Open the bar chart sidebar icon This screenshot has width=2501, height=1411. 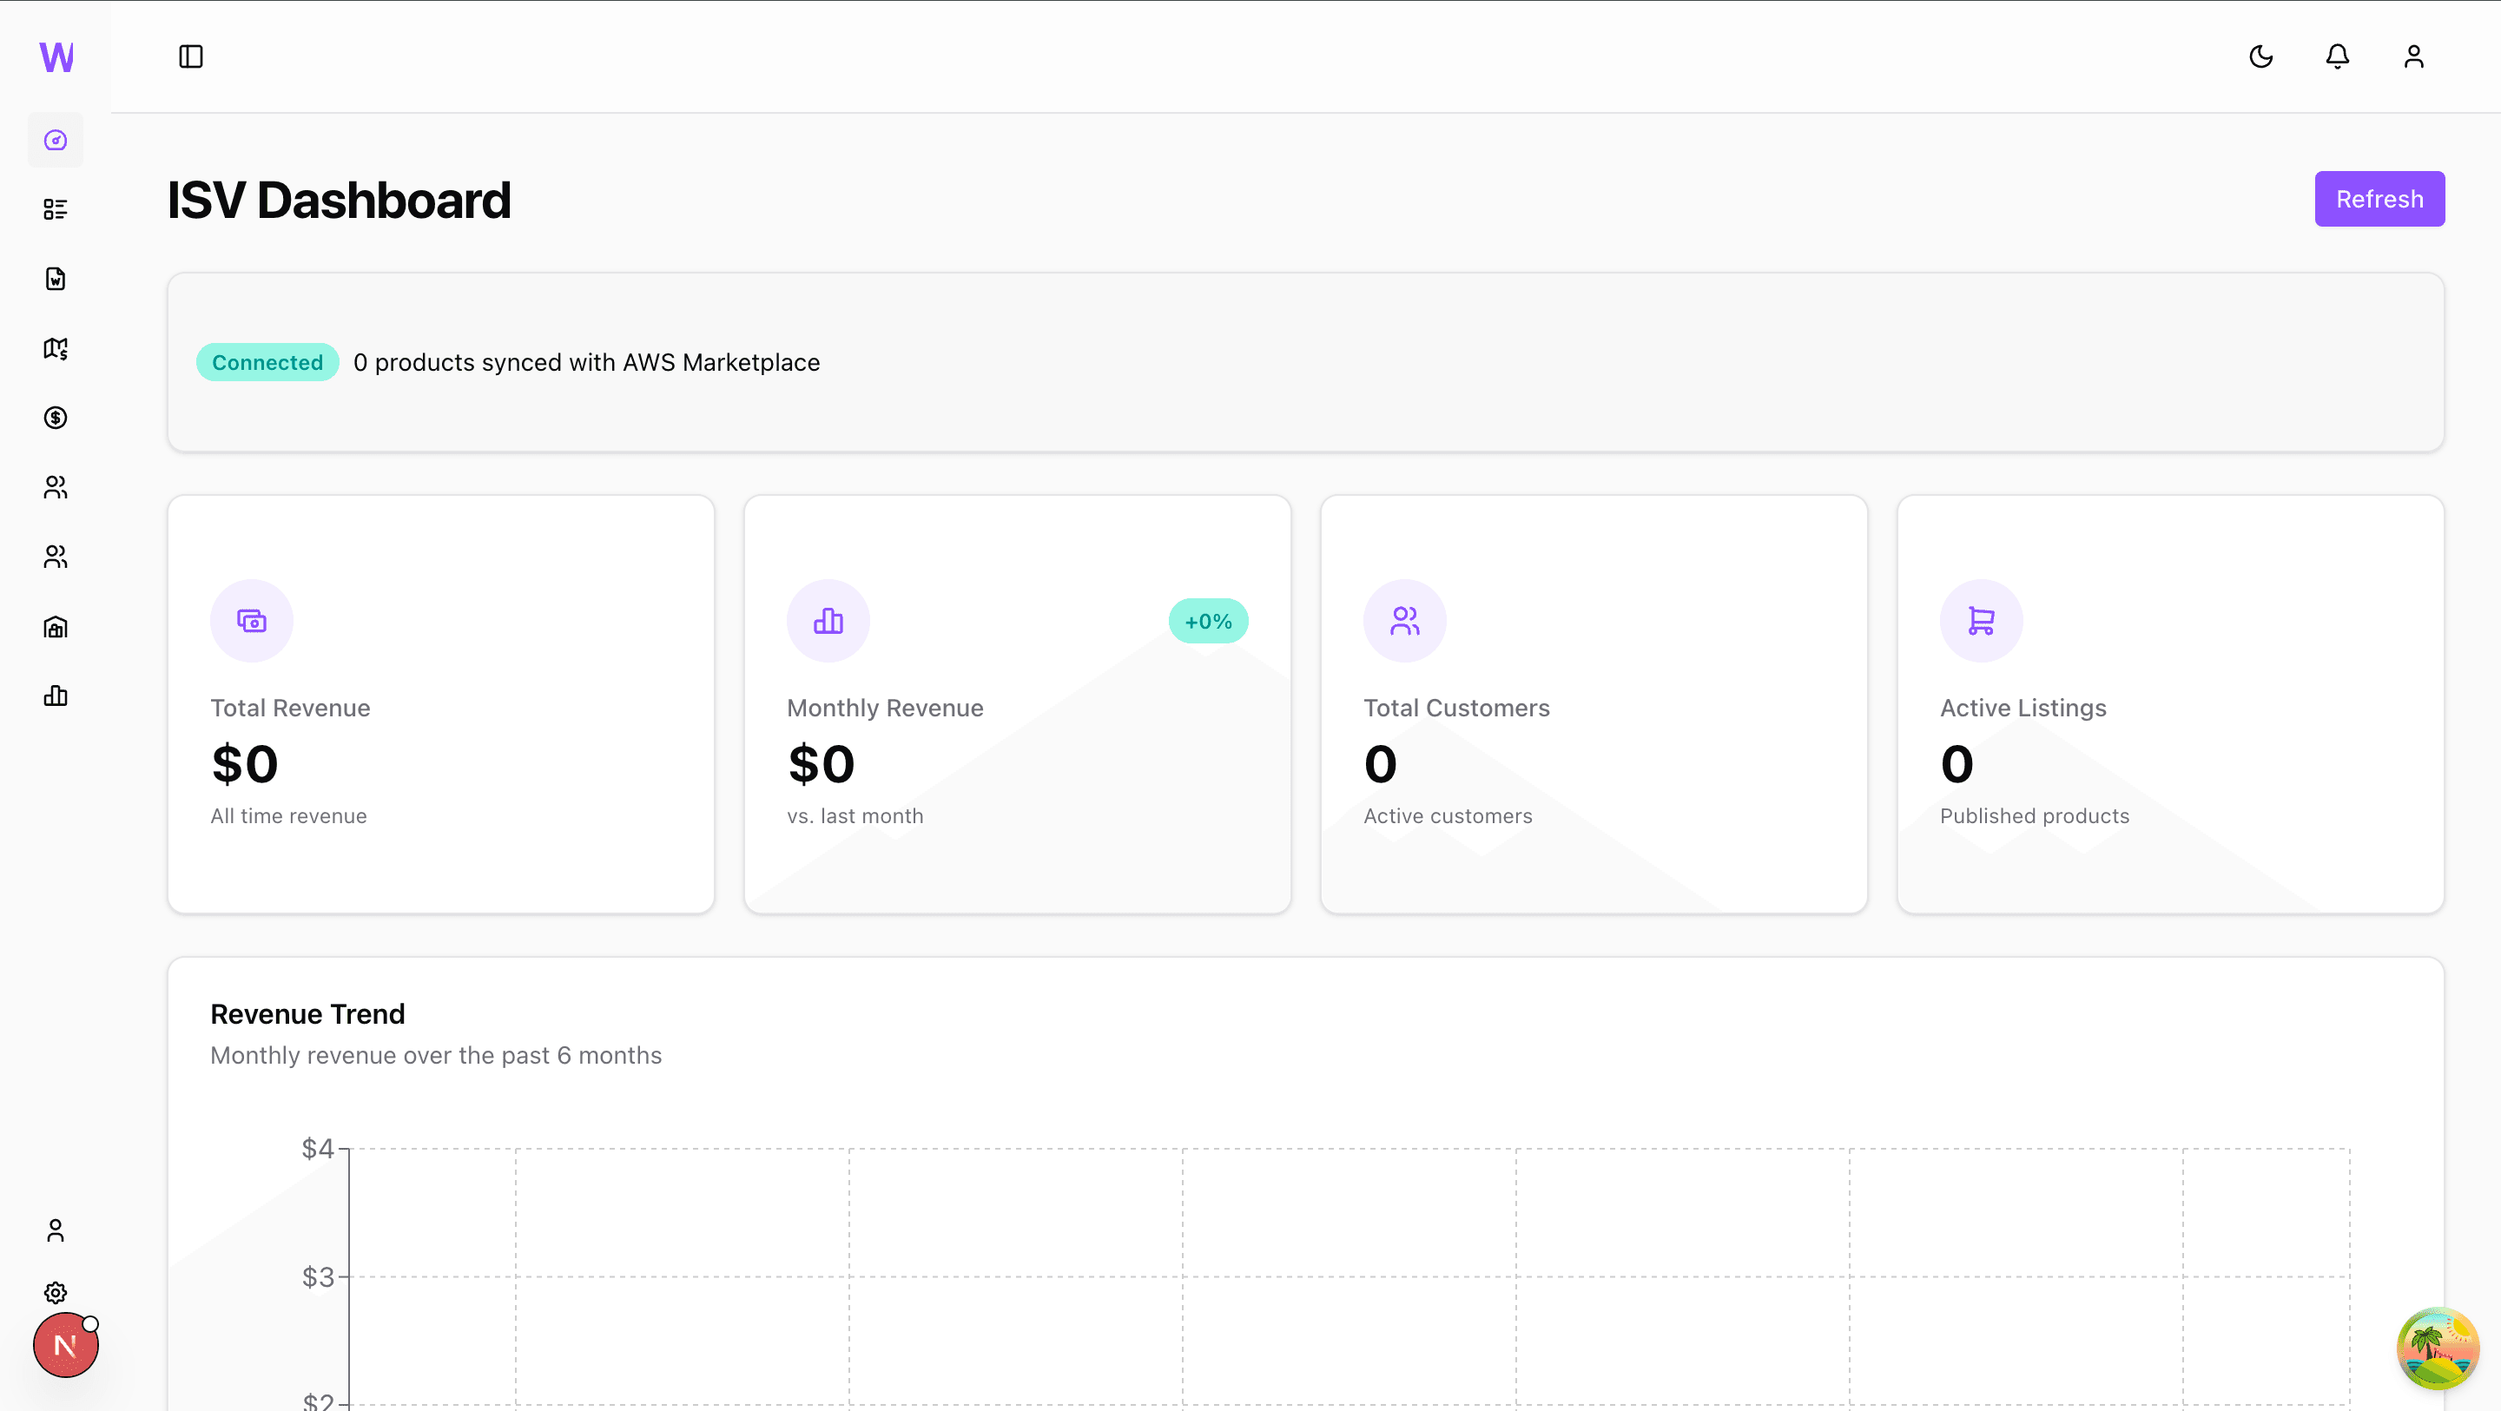(x=56, y=696)
